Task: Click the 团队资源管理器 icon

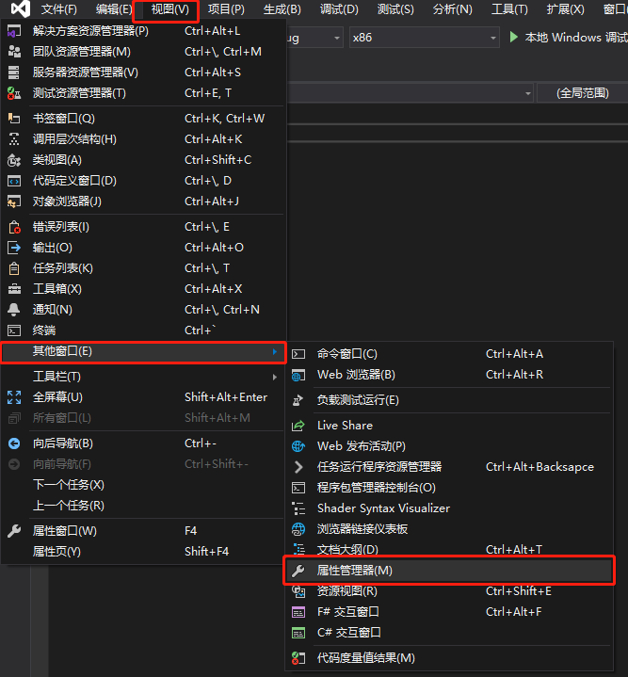Action: pos(14,52)
